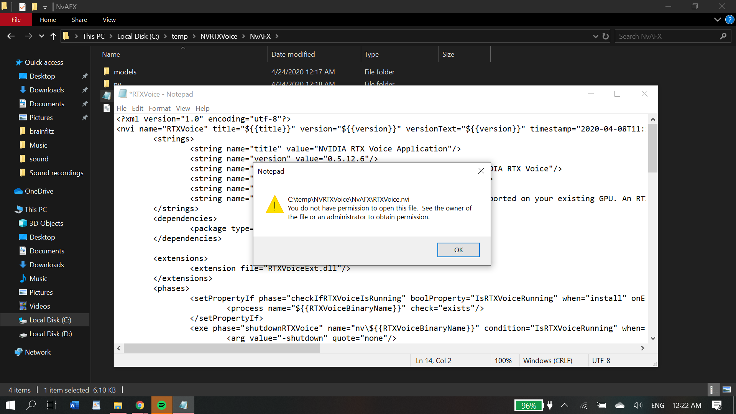736x414 pixels.
Task: Sort files by the Type column
Action: tap(371, 54)
